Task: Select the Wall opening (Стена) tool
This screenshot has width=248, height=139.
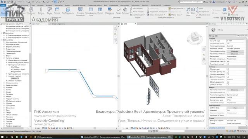Action: pyautogui.click(x=200, y=8)
